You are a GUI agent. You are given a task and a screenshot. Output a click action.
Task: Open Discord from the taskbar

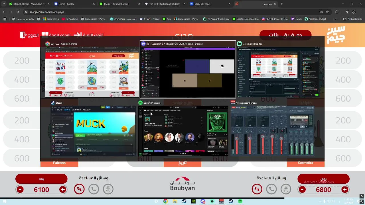[x=203, y=201]
